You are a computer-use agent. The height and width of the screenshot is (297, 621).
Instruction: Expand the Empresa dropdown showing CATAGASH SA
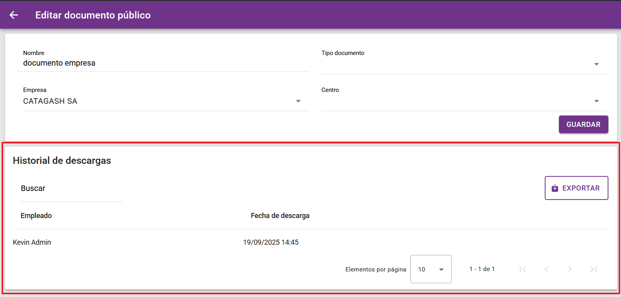pyautogui.click(x=165, y=101)
